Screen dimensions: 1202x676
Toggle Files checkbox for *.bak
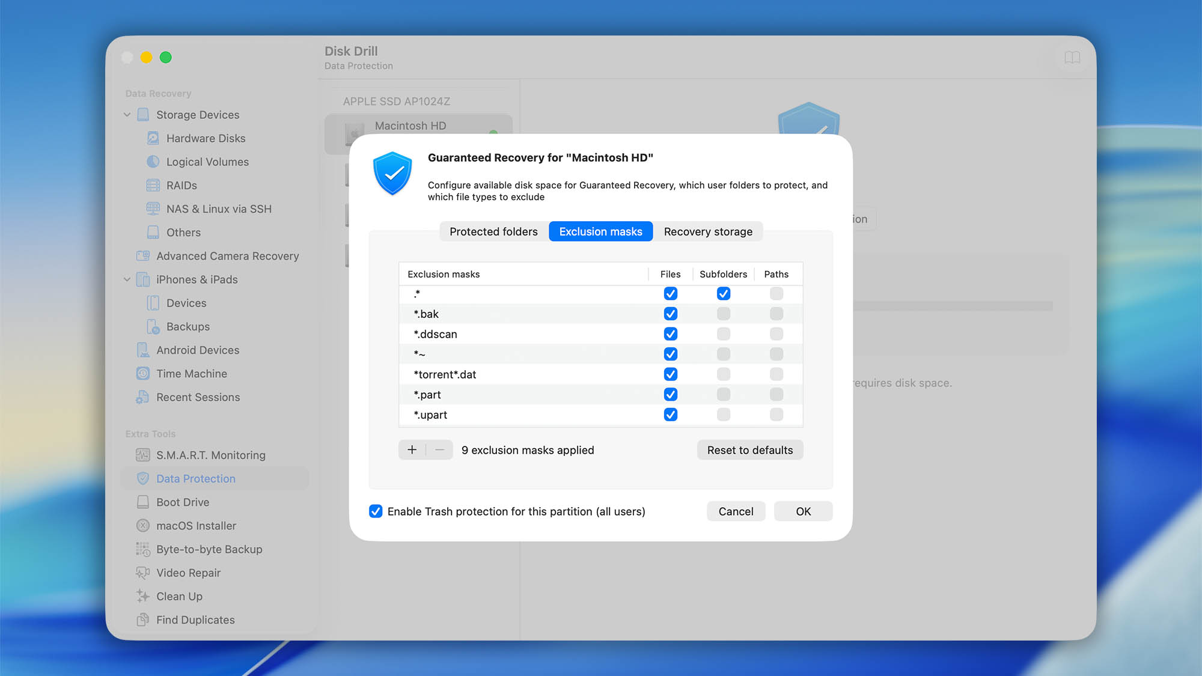pyautogui.click(x=671, y=314)
